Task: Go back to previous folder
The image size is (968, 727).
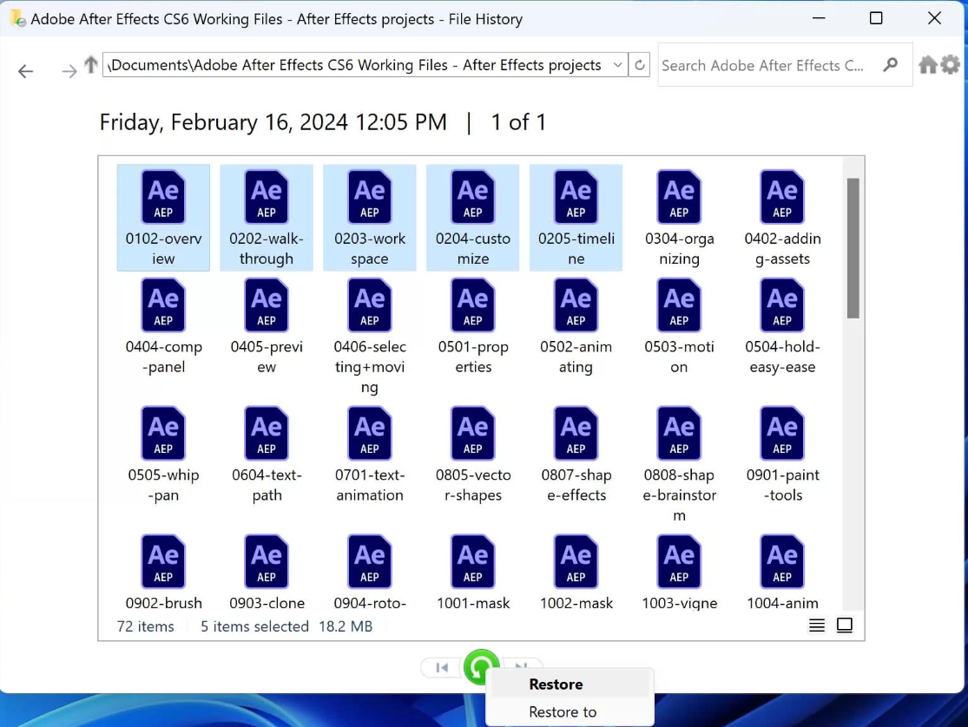Action: (25, 71)
